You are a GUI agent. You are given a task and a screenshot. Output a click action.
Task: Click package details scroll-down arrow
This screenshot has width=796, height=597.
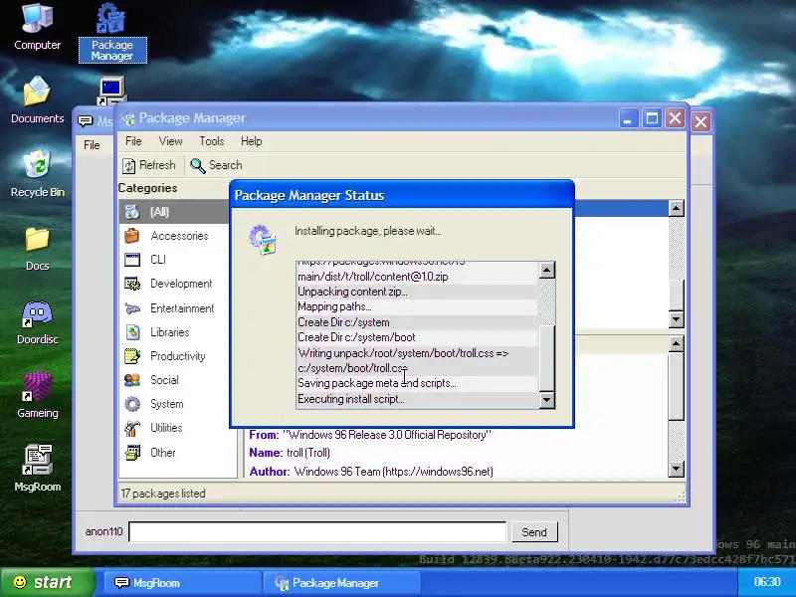point(677,469)
